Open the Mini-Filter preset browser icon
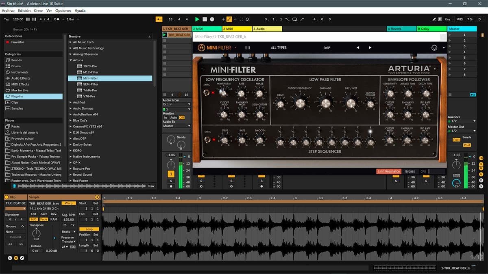This screenshot has height=274, width=488. click(x=247, y=47)
